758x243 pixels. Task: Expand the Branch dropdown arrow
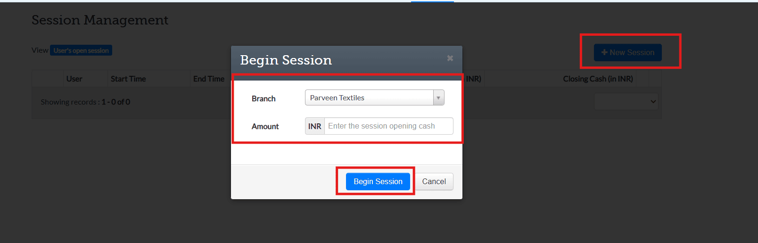coord(438,98)
